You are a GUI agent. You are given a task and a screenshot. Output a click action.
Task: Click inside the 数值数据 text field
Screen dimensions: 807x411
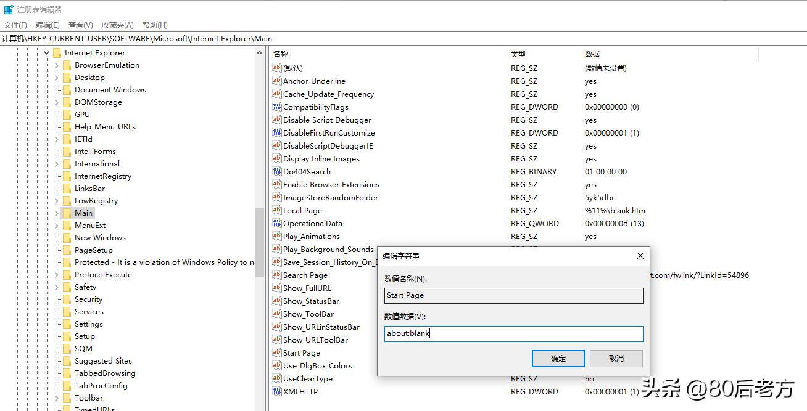click(514, 333)
